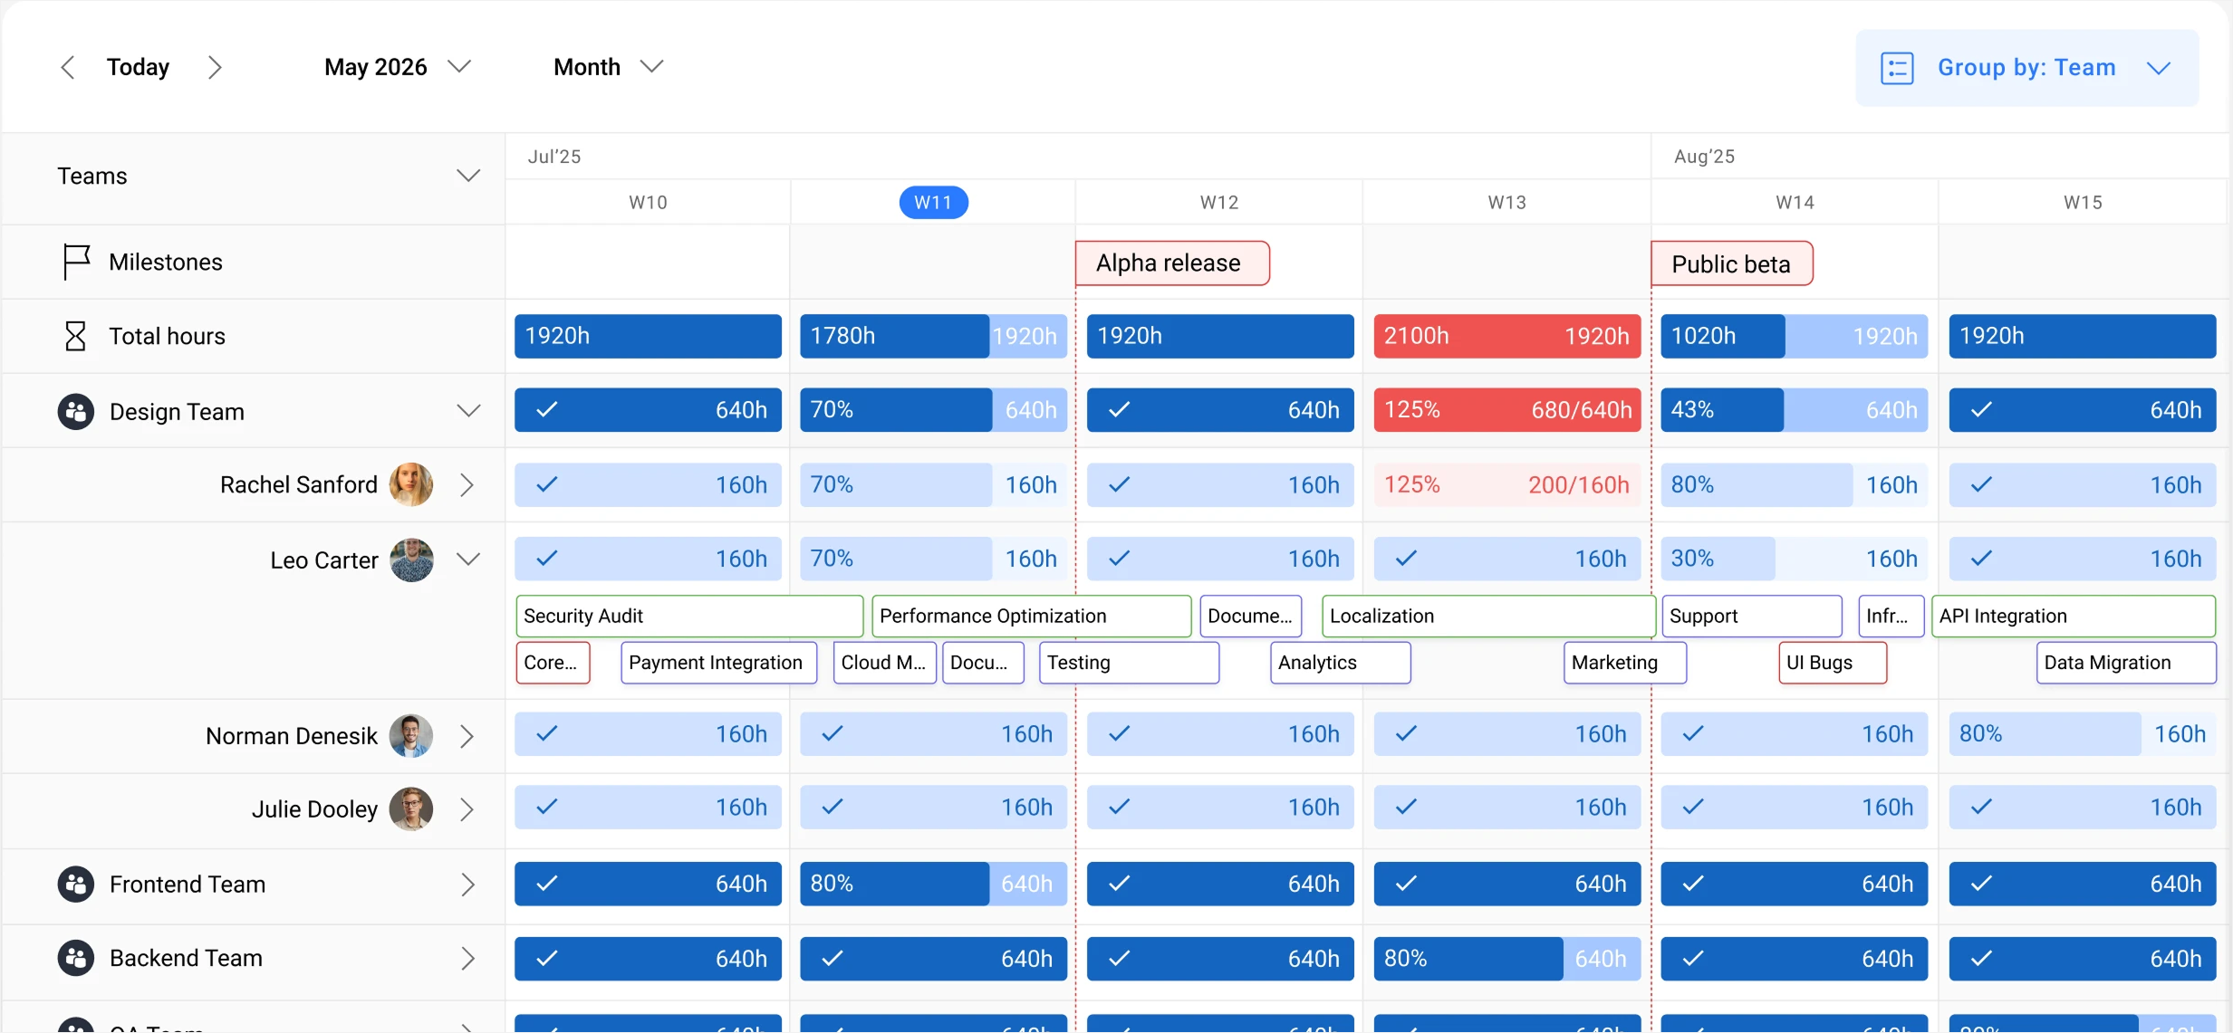Open the Analytics task
The image size is (2233, 1033).
tap(1341, 663)
